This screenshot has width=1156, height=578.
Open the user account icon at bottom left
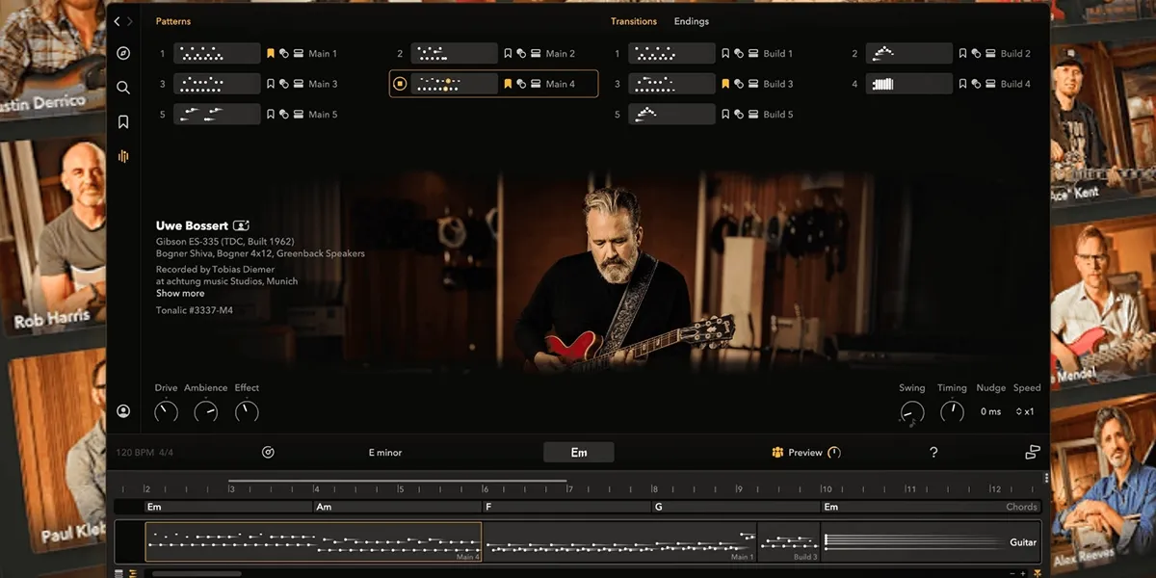pos(123,411)
